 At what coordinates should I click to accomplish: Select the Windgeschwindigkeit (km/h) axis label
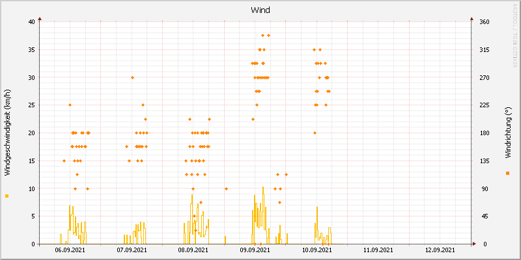click(8, 133)
